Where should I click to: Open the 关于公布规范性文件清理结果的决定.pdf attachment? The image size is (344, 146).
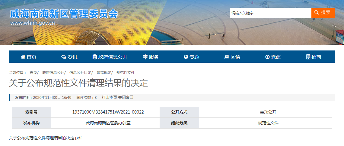45,138
